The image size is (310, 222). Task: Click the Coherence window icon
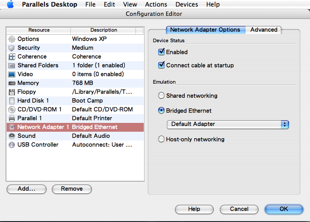click(x=12, y=57)
